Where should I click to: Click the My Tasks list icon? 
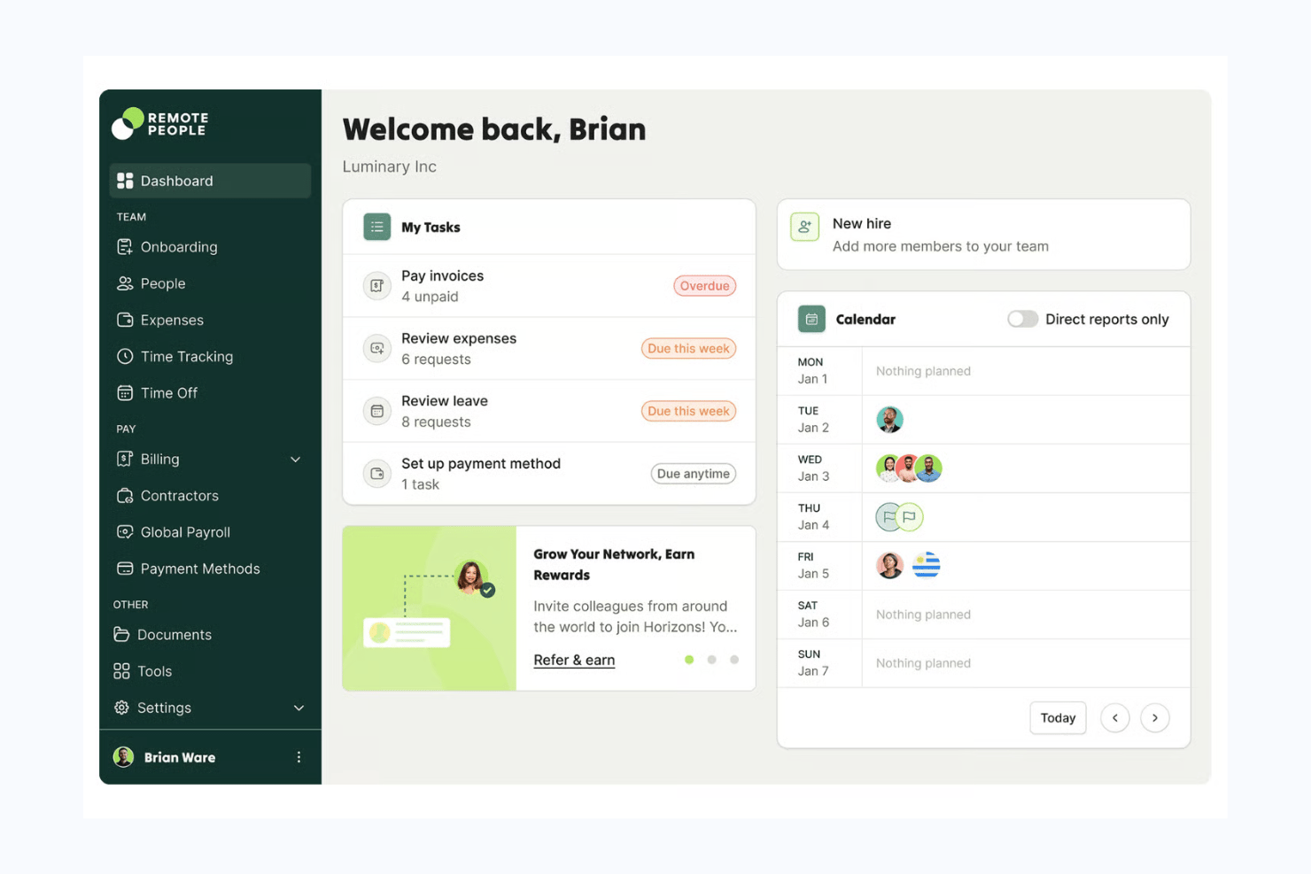coord(377,227)
